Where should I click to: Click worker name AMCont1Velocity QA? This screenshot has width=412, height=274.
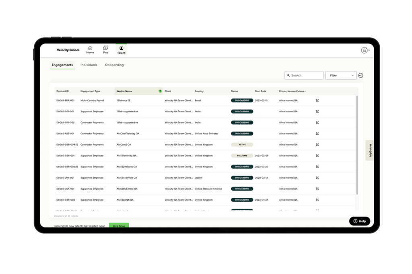click(x=128, y=134)
